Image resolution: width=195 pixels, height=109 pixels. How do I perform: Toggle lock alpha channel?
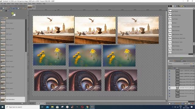177,68
